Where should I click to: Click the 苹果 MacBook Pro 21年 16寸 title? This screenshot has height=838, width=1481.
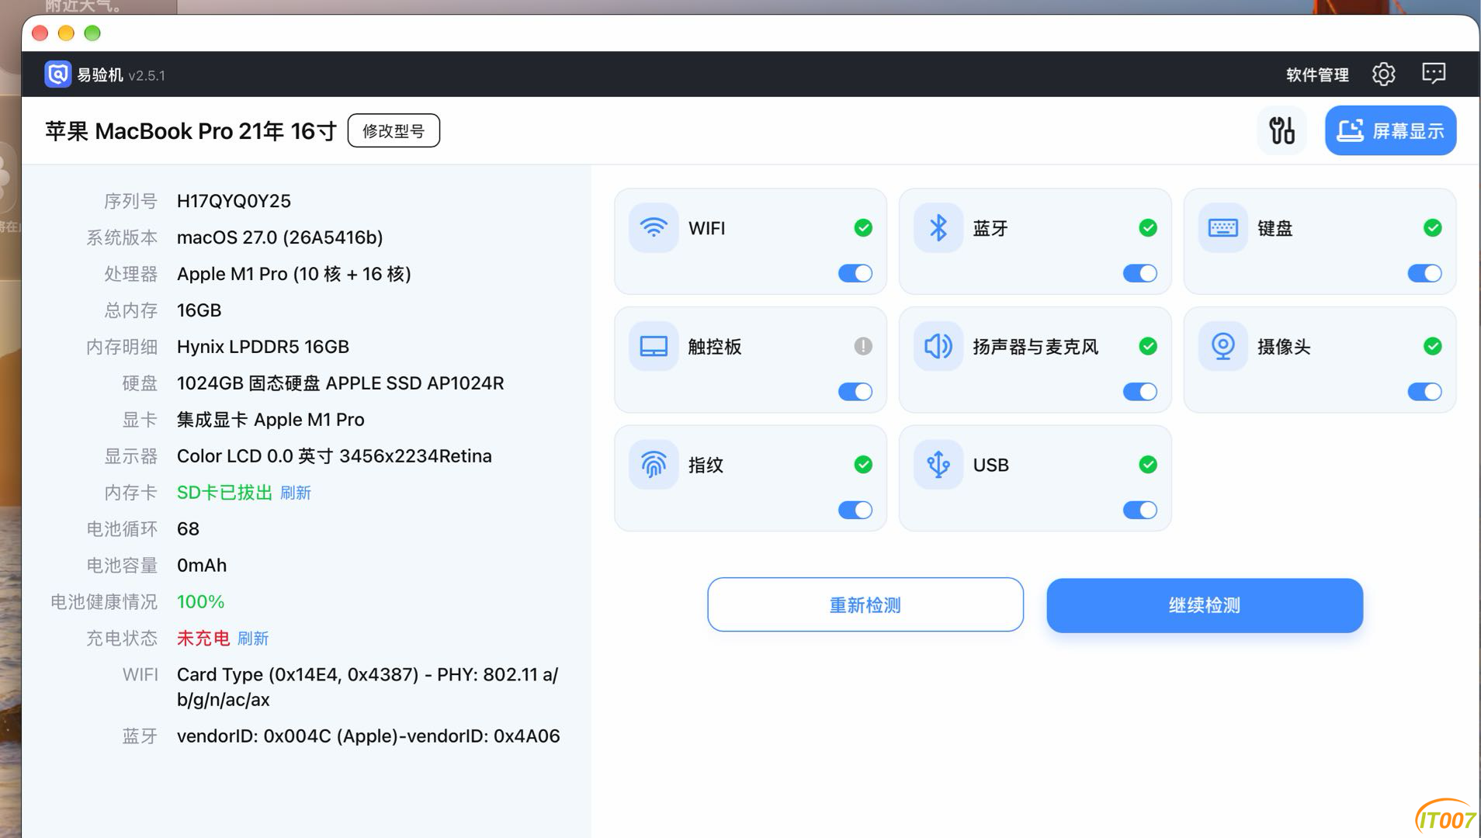191,131
